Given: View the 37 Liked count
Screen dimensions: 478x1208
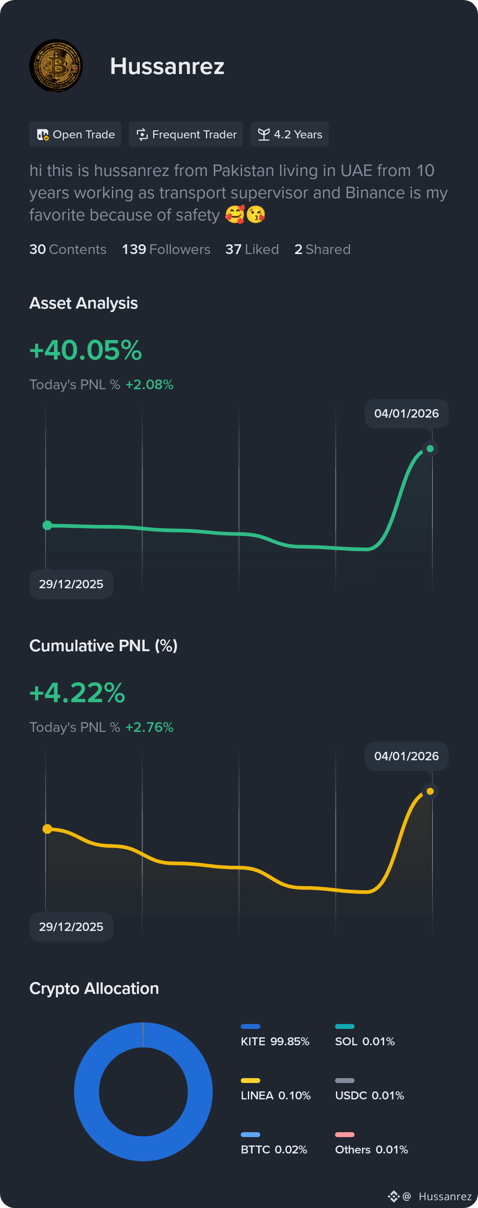Looking at the screenshot, I should (252, 249).
